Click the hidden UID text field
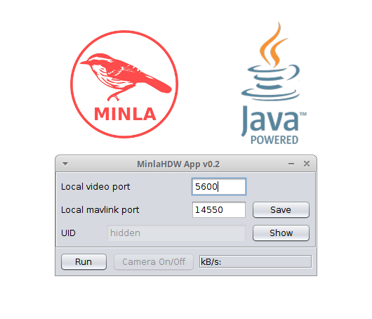Viewport: 372px width, 319px height. 176,233
